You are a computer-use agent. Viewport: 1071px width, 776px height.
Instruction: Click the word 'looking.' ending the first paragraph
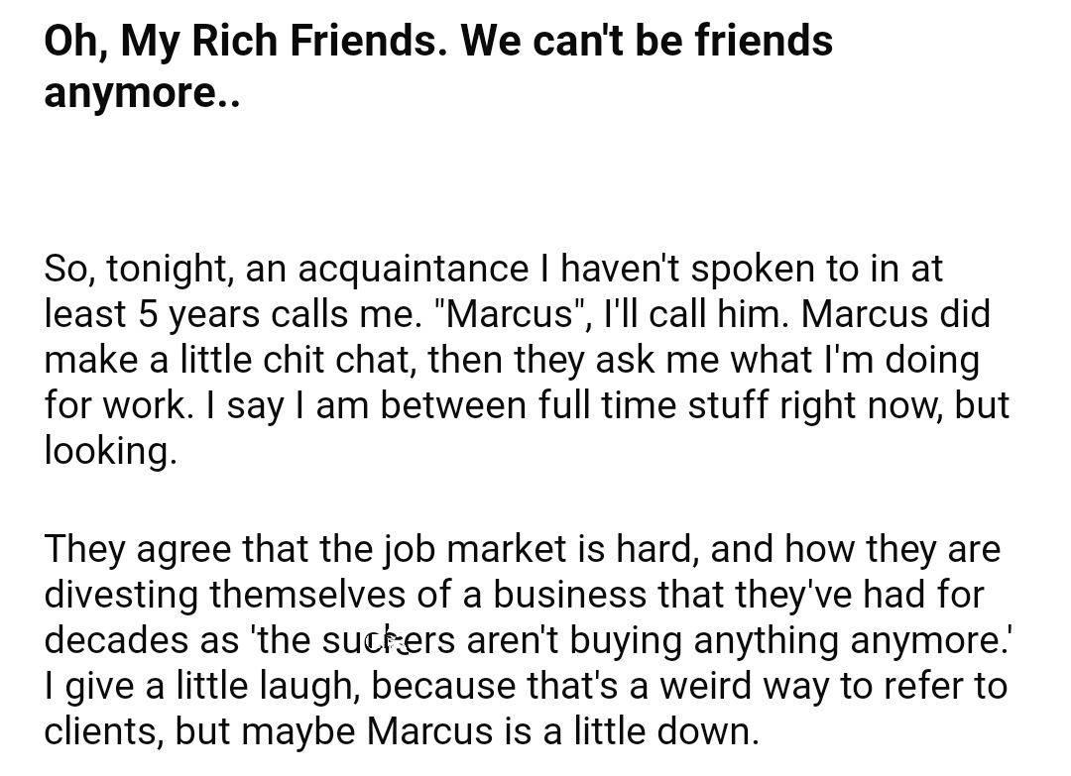coord(111,451)
